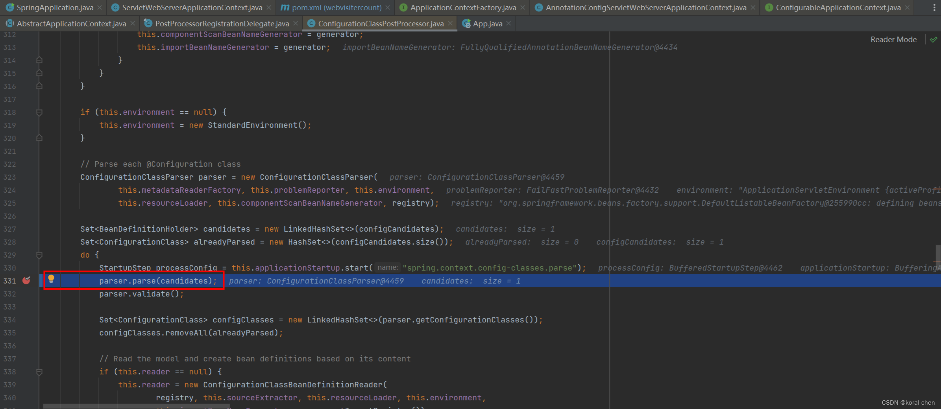Collapse the code block ending on line 316

point(39,86)
